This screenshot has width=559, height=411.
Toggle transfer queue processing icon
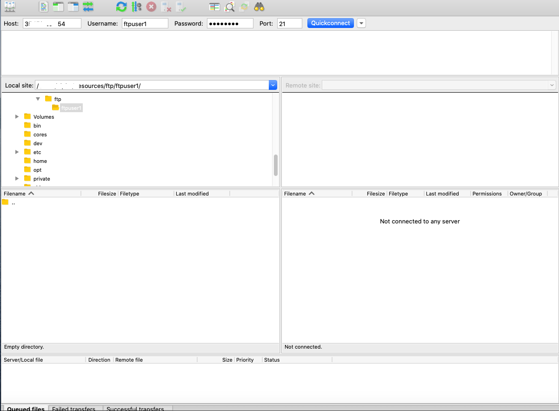click(136, 7)
